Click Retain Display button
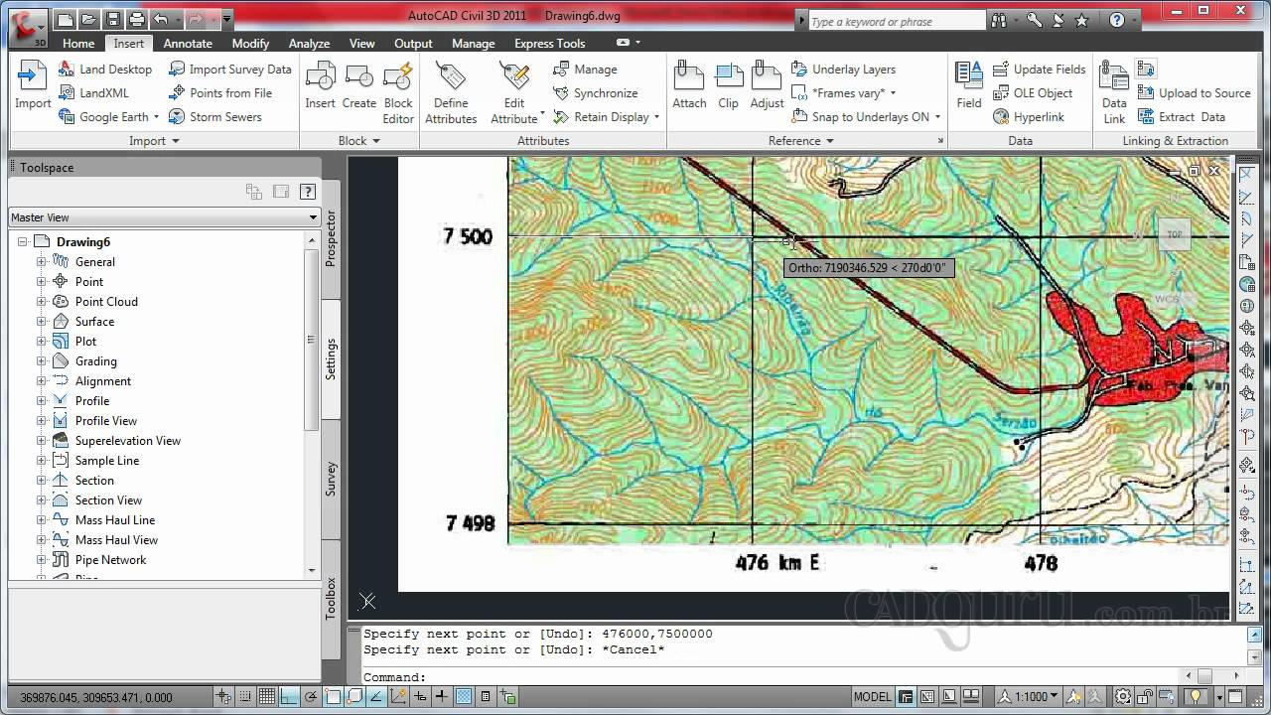1271x715 pixels. (x=607, y=117)
